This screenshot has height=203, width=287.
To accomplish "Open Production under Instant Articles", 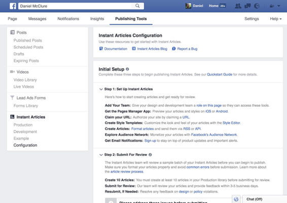I will point(23,125).
